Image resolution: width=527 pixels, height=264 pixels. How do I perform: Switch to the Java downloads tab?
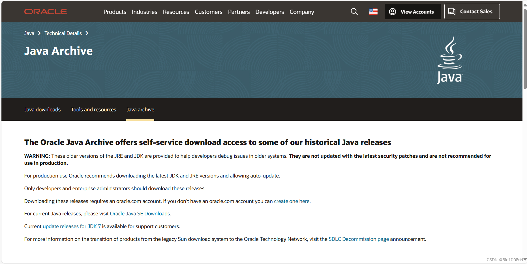pyautogui.click(x=42, y=110)
